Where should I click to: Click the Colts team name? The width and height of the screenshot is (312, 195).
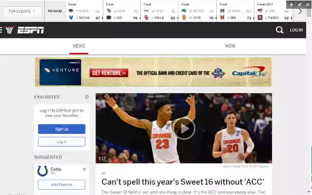56,169
